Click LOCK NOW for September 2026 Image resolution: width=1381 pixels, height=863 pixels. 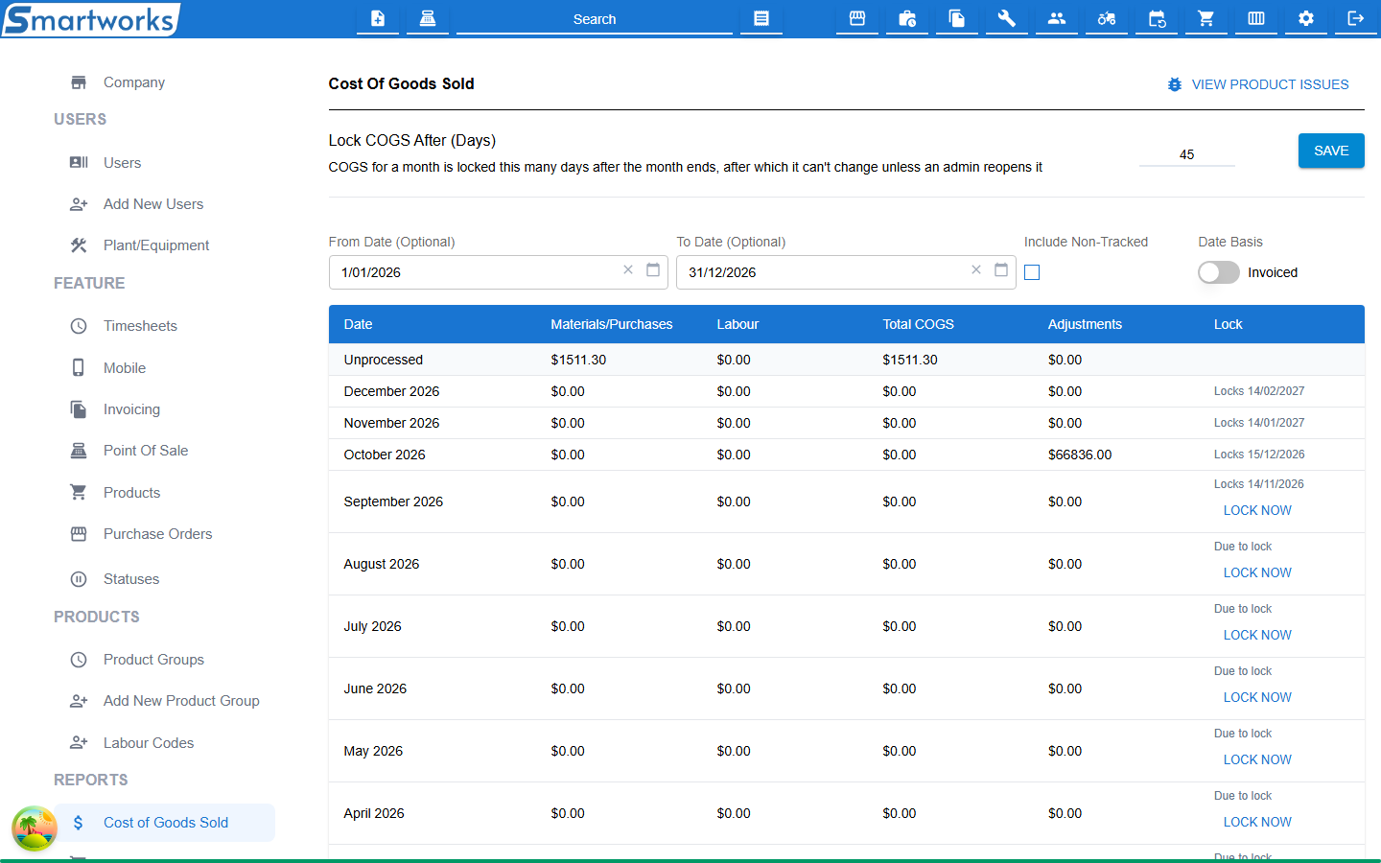1257,510
